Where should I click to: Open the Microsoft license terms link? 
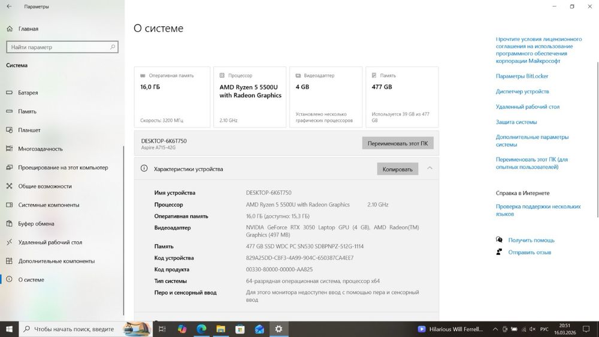539,50
